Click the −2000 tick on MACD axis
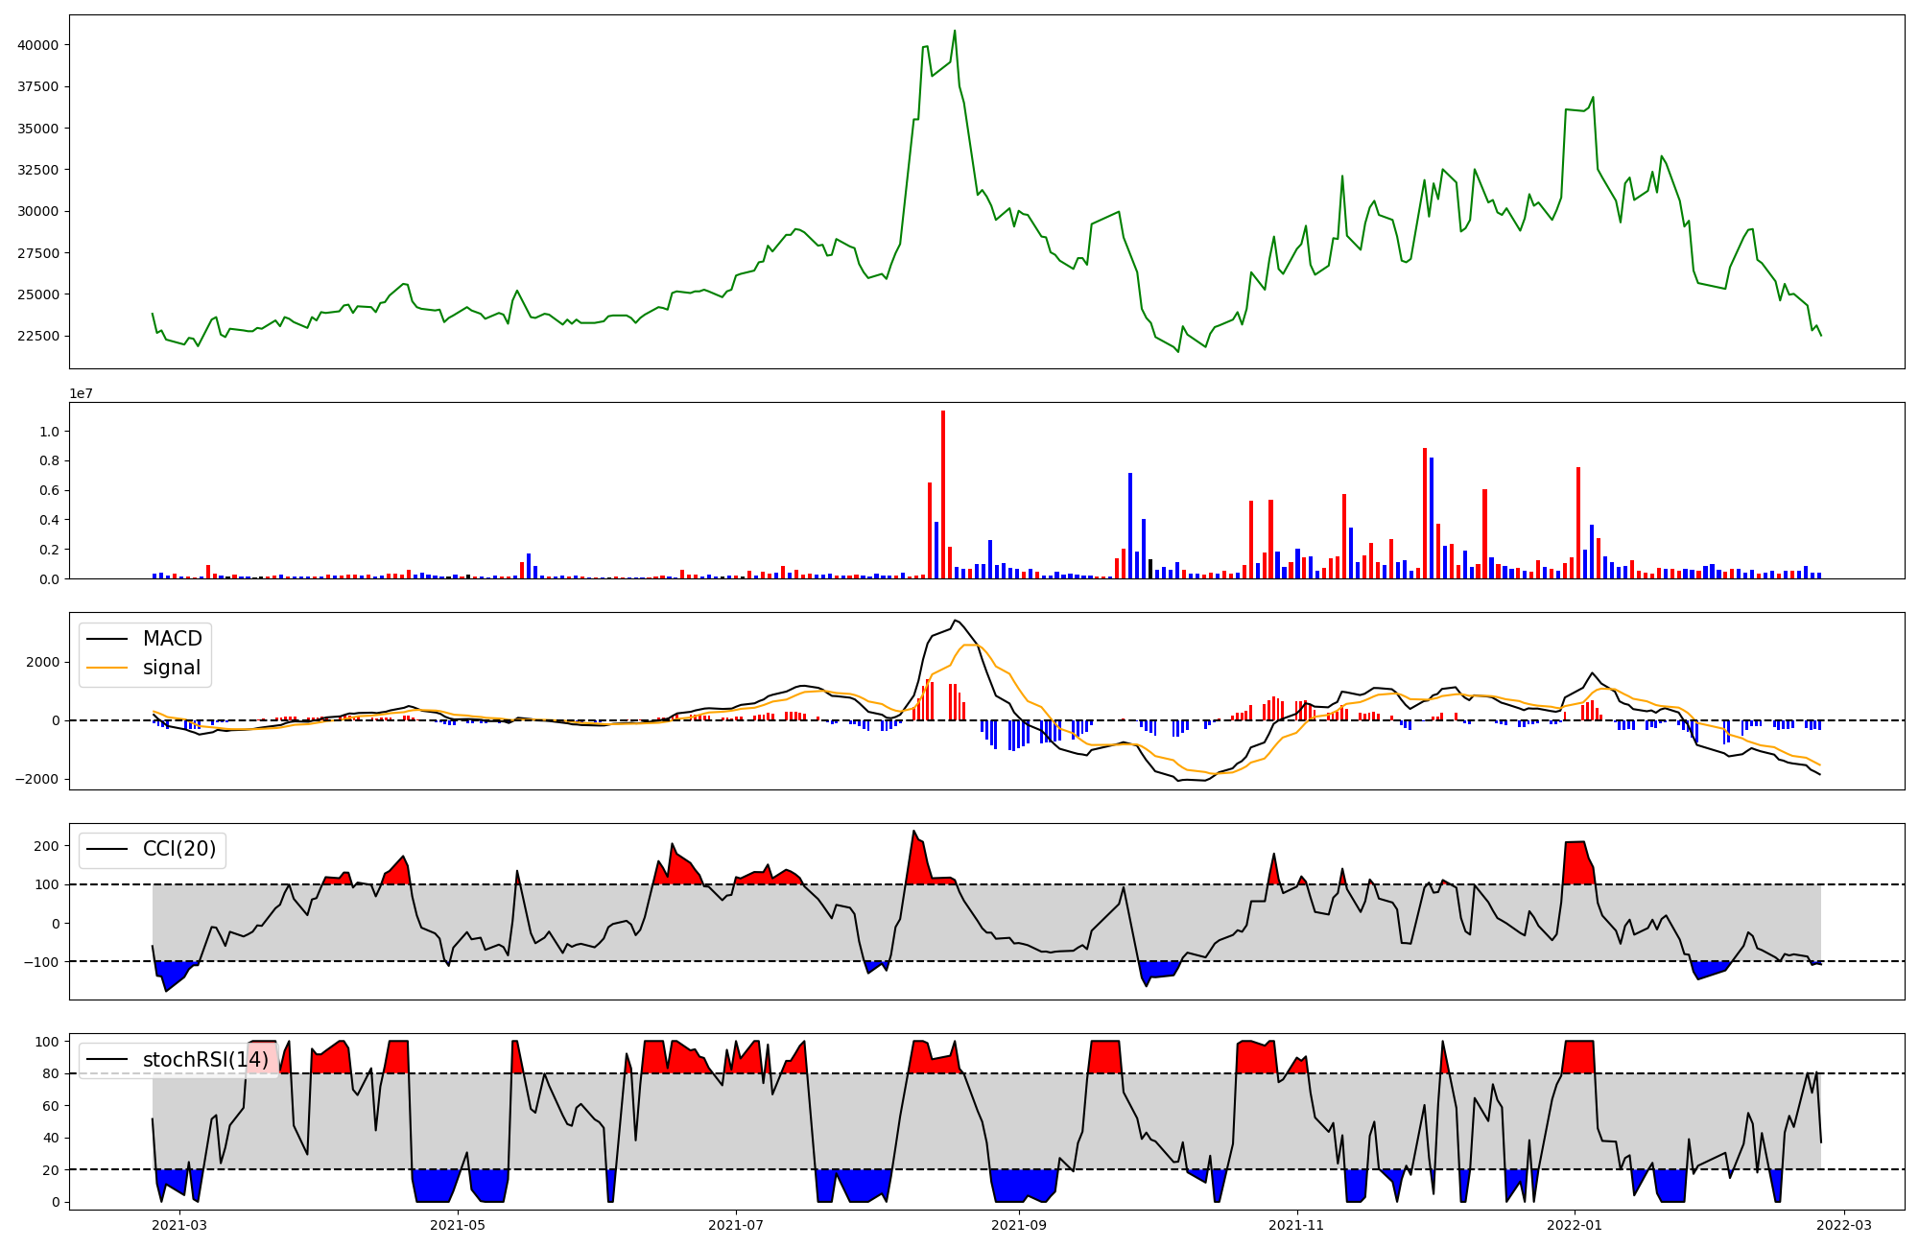 (x=37, y=779)
